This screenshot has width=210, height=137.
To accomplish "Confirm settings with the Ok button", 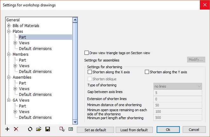I will pos(168,130).
